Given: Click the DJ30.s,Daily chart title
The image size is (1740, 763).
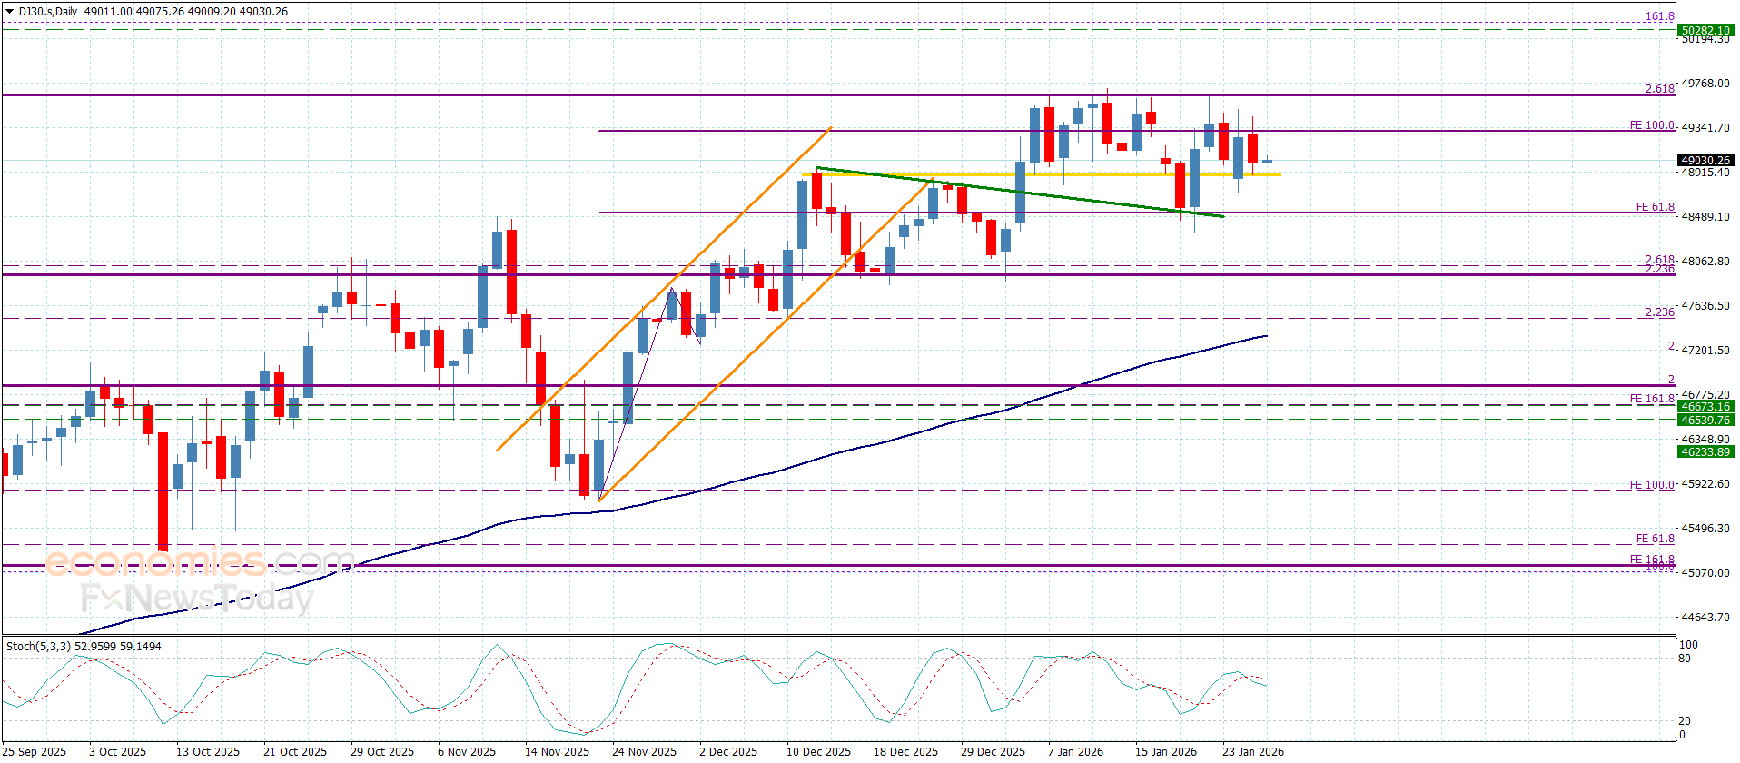Looking at the screenshot, I should tap(48, 12).
